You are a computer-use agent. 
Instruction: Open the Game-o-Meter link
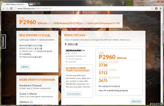point(28,94)
